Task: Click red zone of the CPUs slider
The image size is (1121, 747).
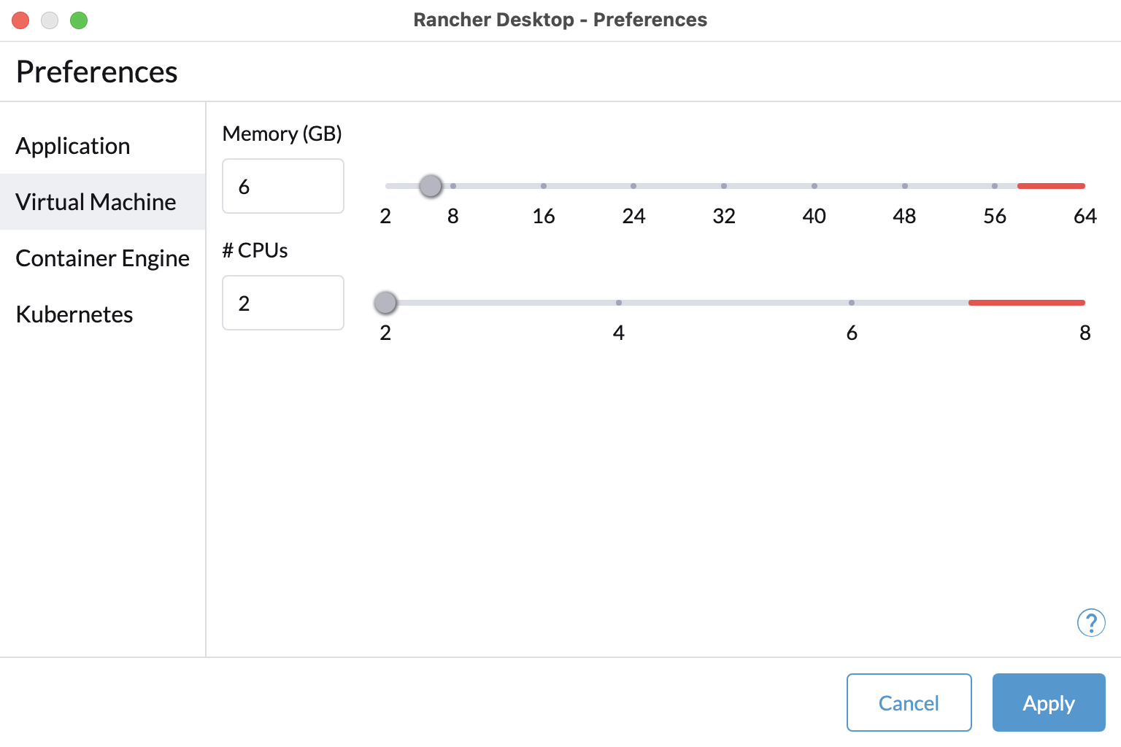Action: 1027,303
